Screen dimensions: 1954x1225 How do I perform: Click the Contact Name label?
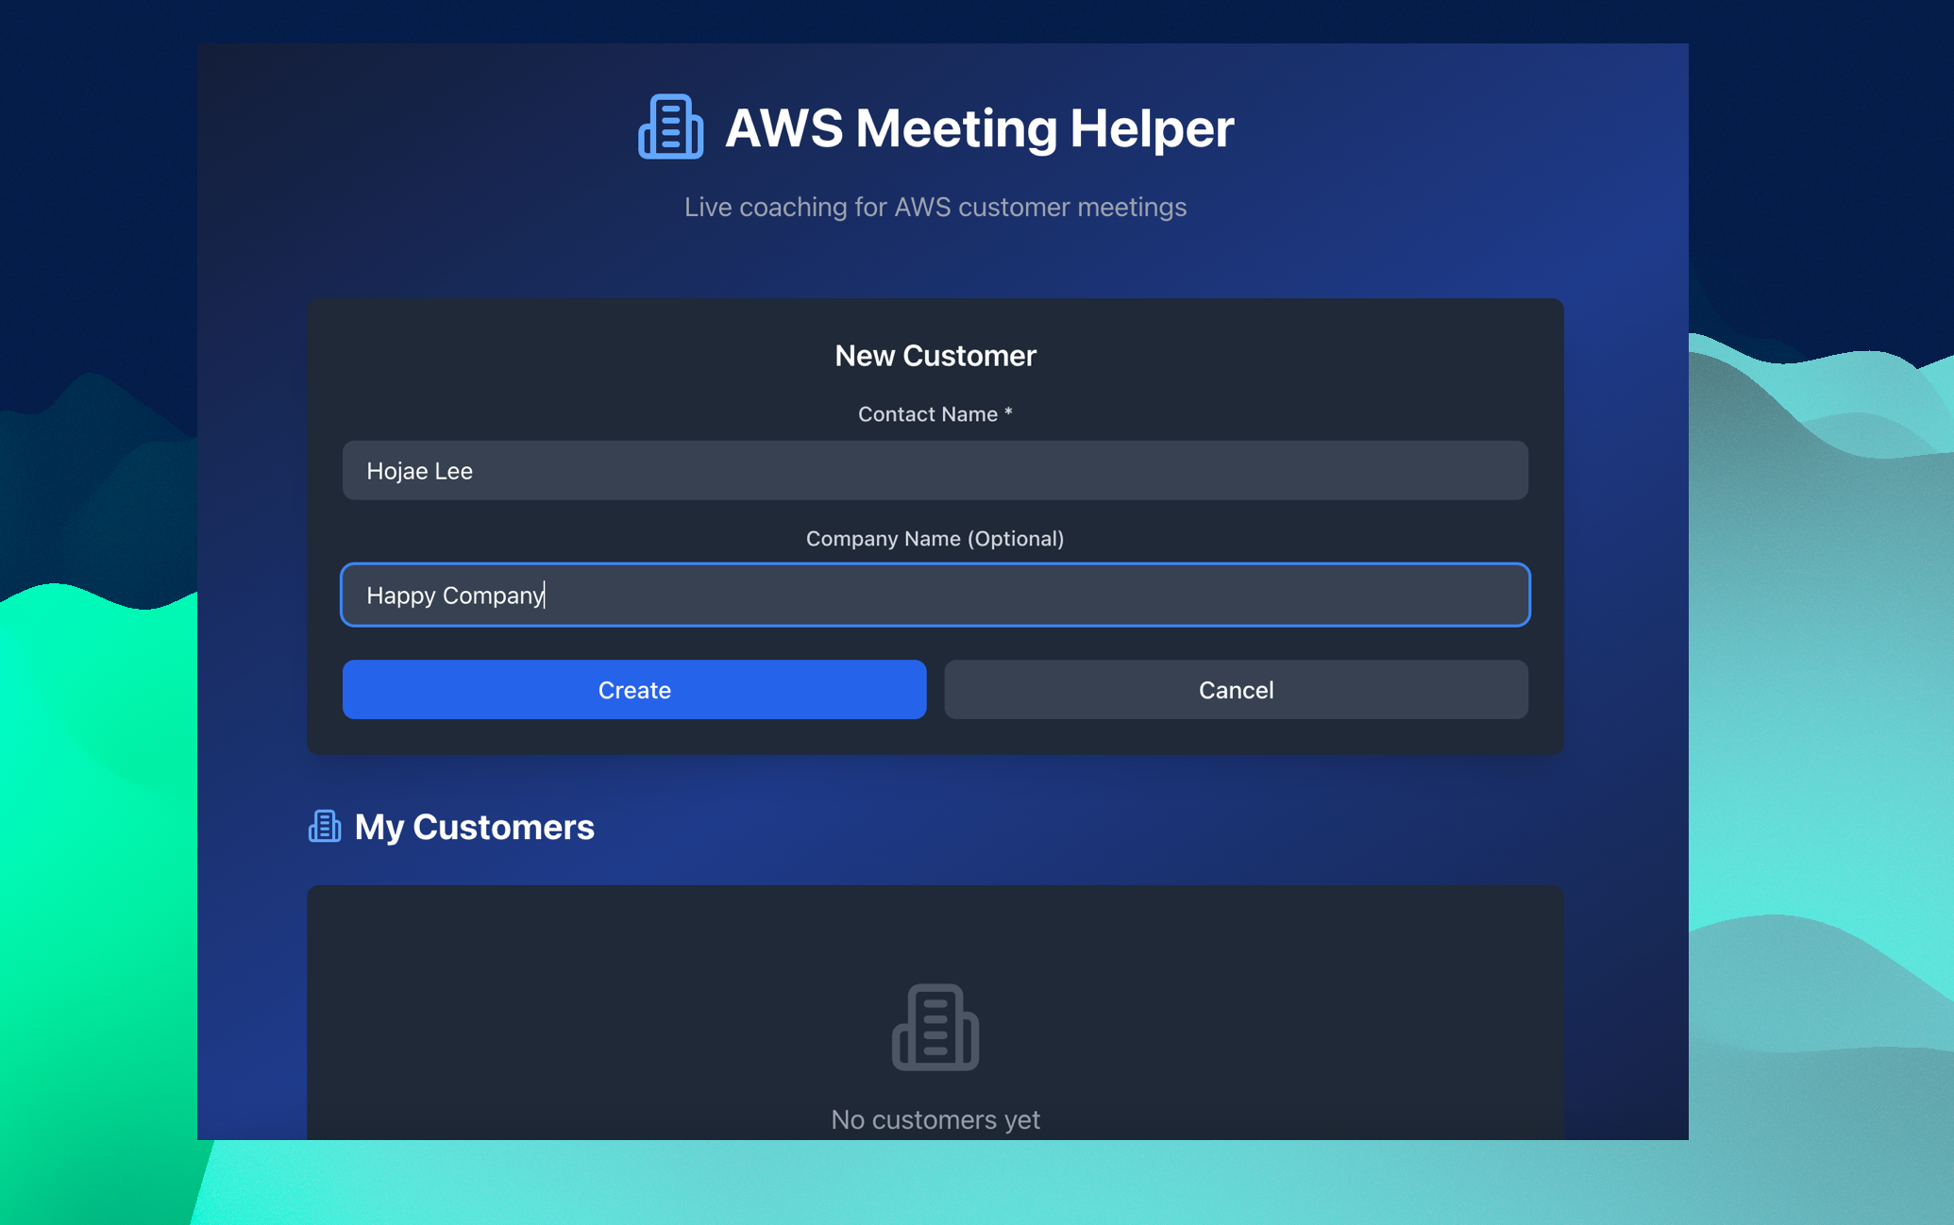(927, 414)
